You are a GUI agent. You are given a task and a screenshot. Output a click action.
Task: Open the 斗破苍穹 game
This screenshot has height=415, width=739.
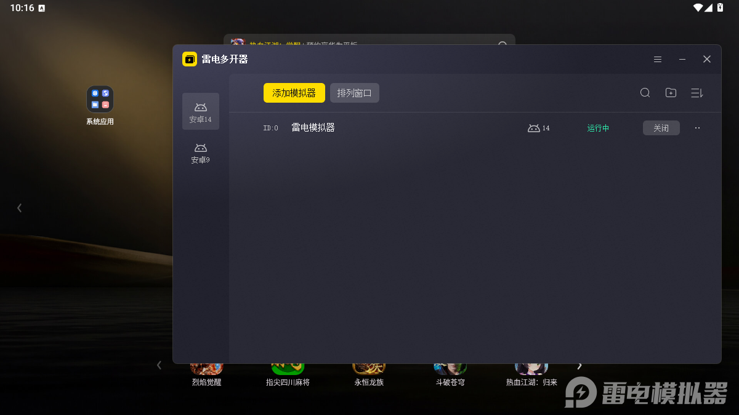coord(450,369)
